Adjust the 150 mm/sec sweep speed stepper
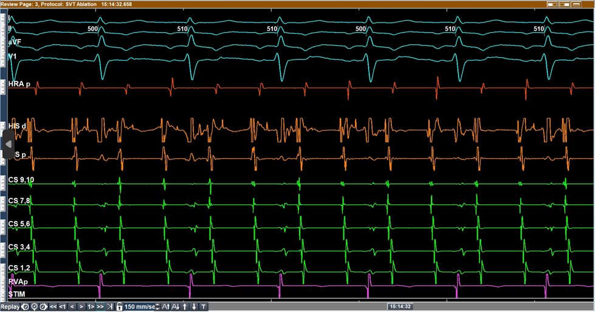Viewport: 595px width, 312px height. 157,307
